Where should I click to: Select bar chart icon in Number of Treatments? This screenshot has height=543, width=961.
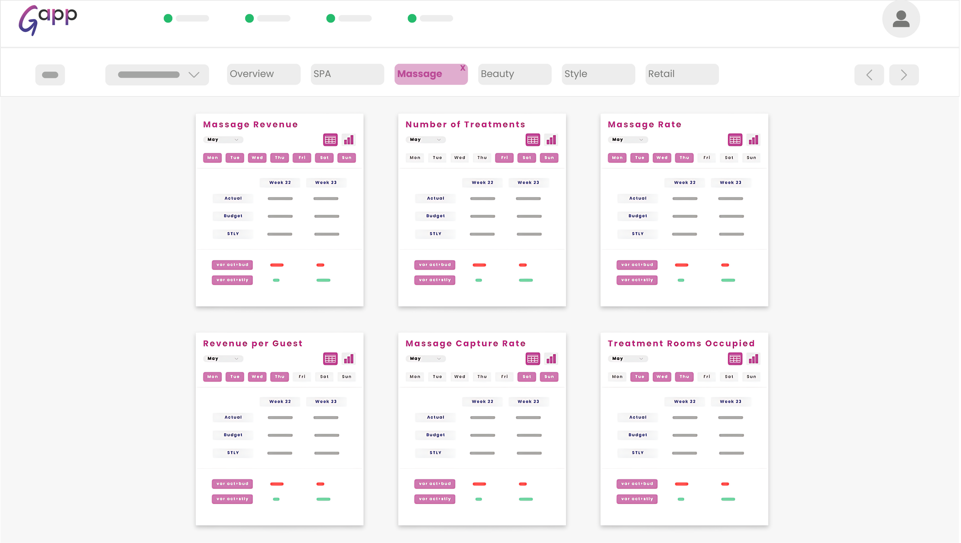551,140
